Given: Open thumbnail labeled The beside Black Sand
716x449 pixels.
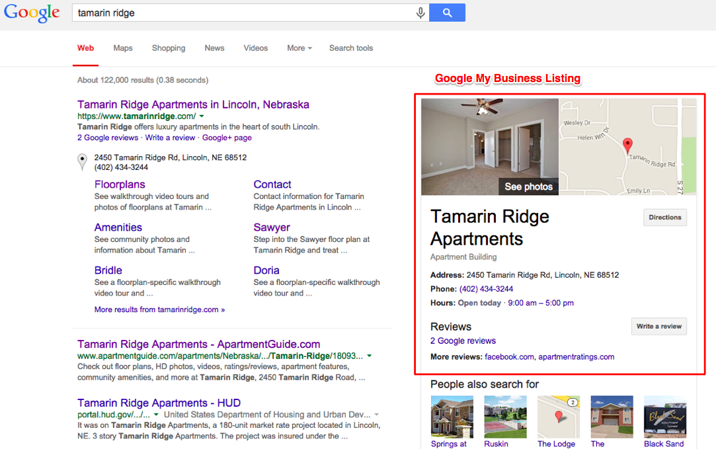Looking at the screenshot, I should point(612,417).
